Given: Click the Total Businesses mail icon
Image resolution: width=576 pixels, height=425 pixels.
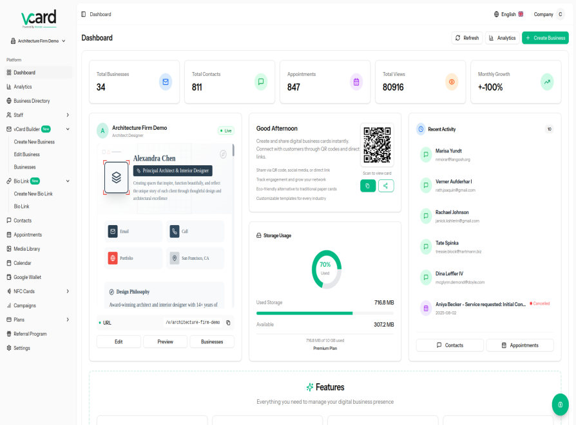Looking at the screenshot, I should 166,82.
